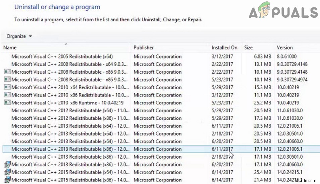Sort programs by Size column
The height and width of the screenshot is (184, 320).
[x=249, y=48]
